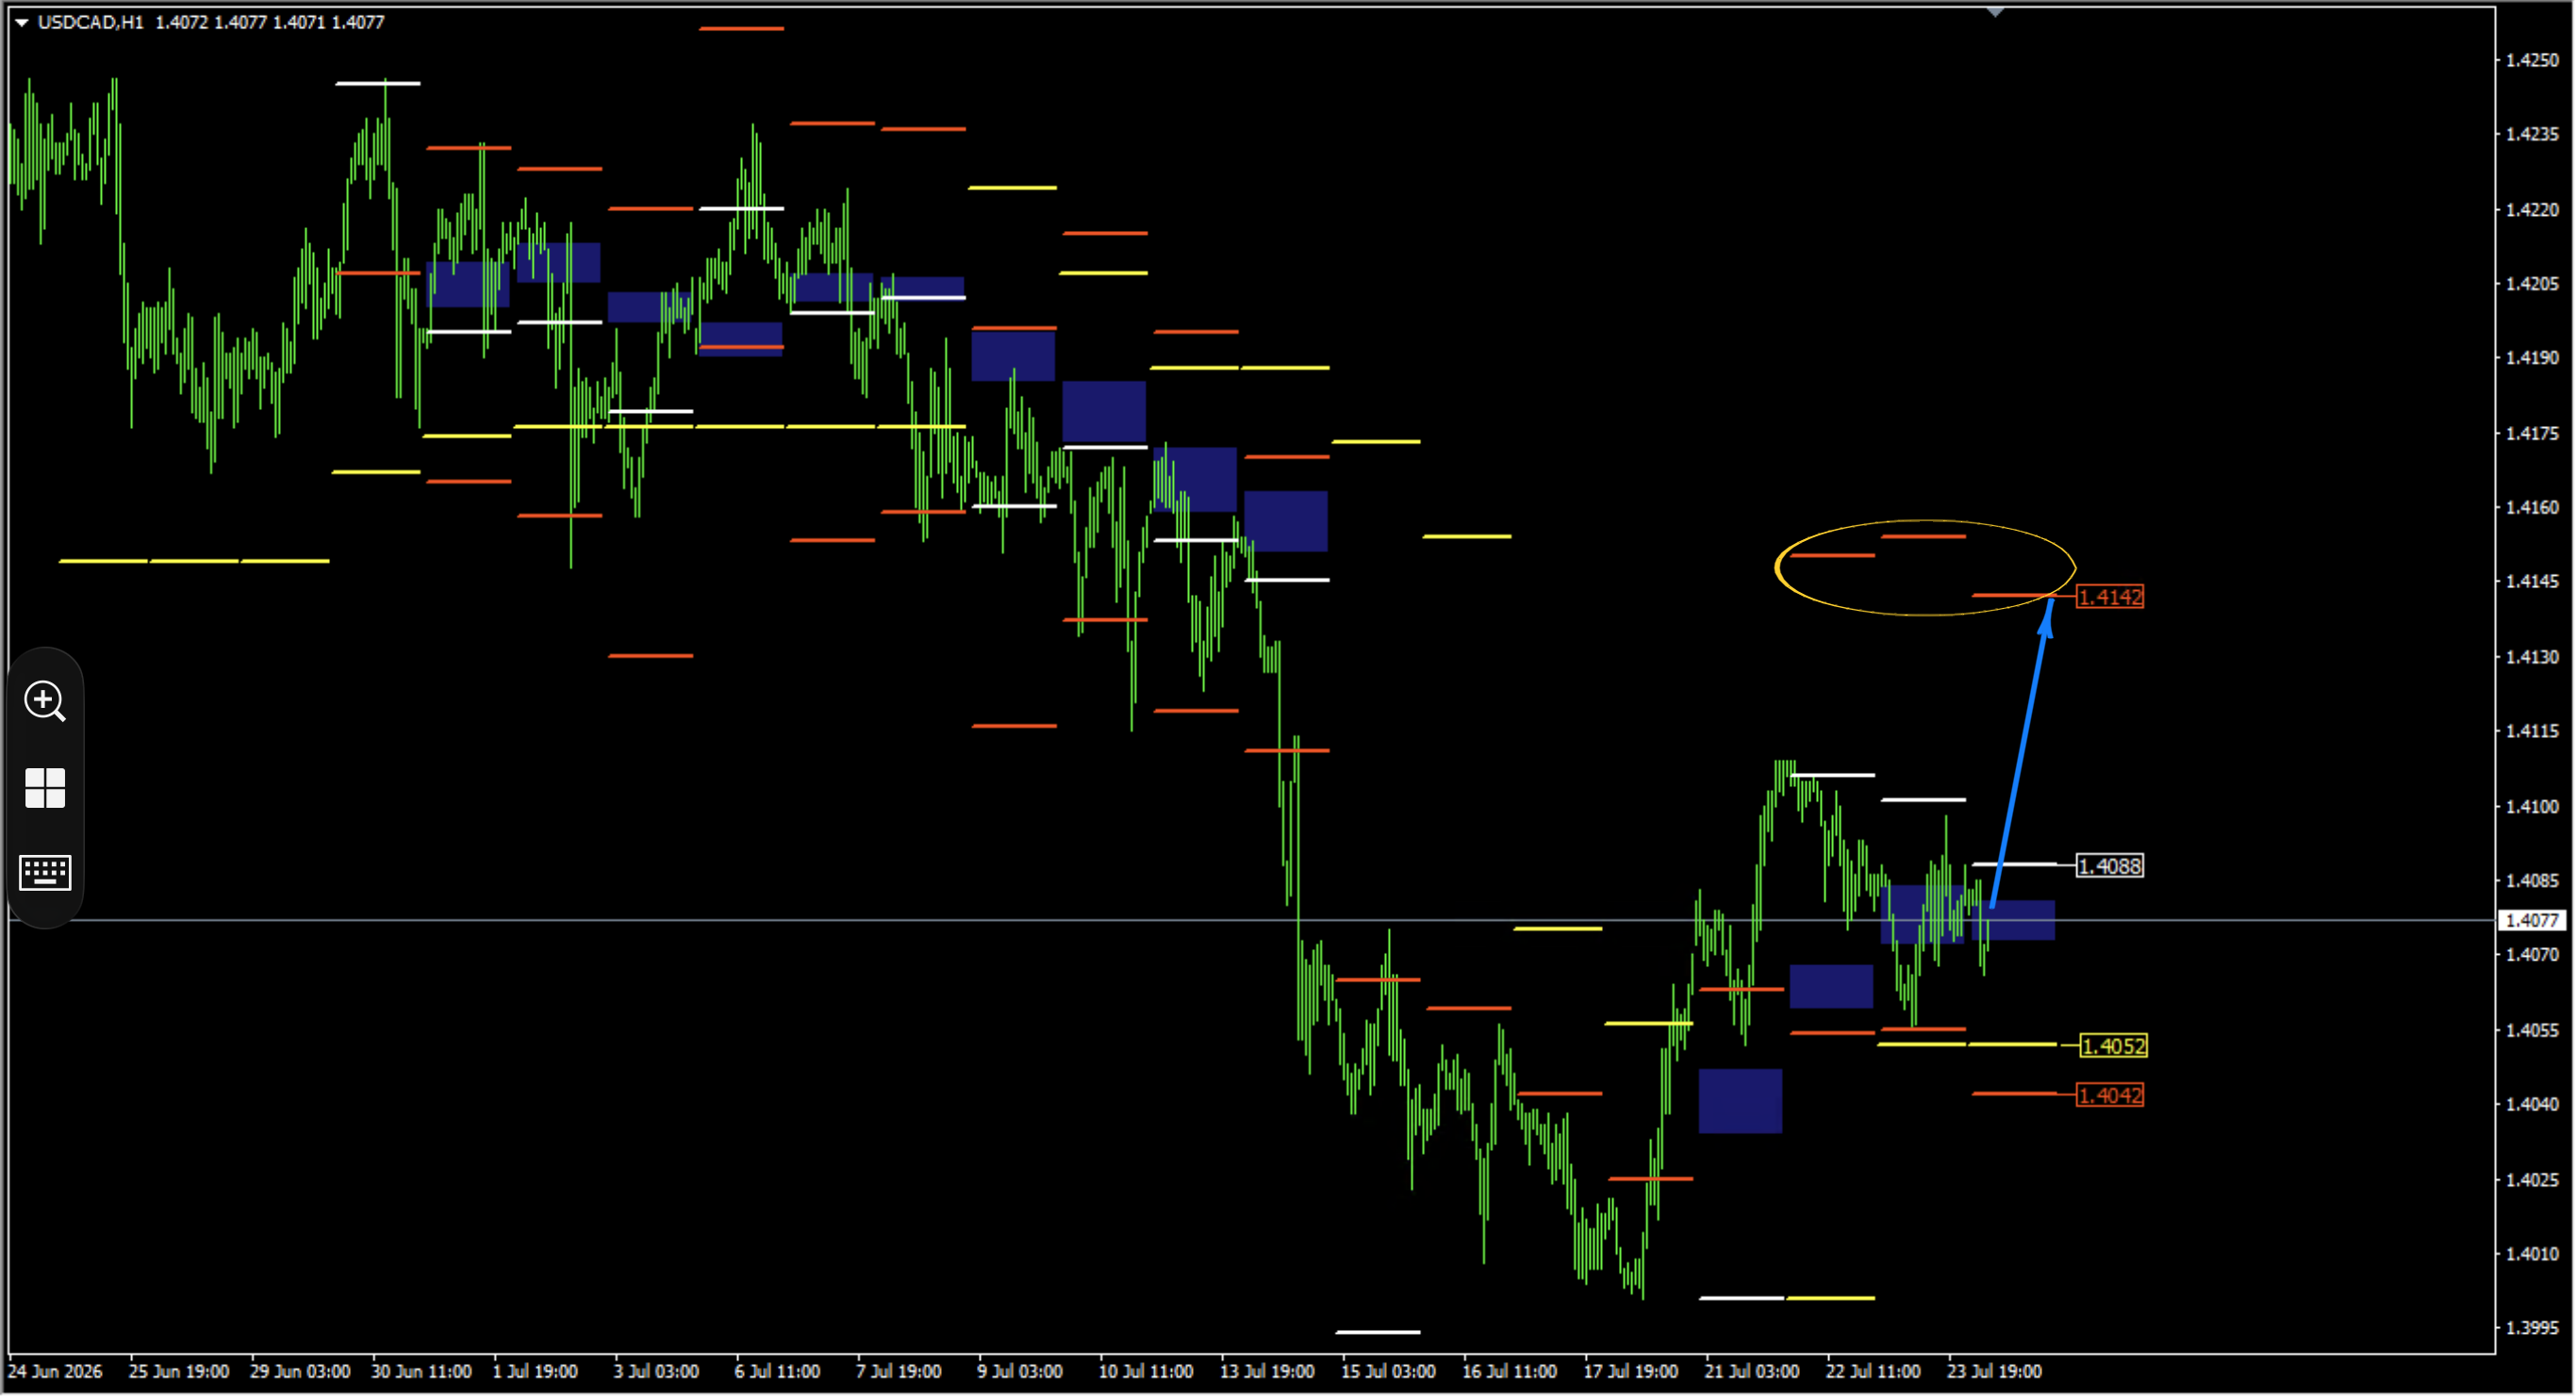
Task: Expand the USDCAD,H1 chart title dropdown arrow
Action: (21, 22)
